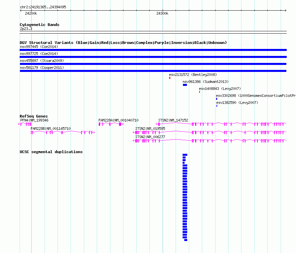Viewport: 296px width, 253px height.
Task: Click the blue gain bar for nsv997725
Action: (153, 57)
